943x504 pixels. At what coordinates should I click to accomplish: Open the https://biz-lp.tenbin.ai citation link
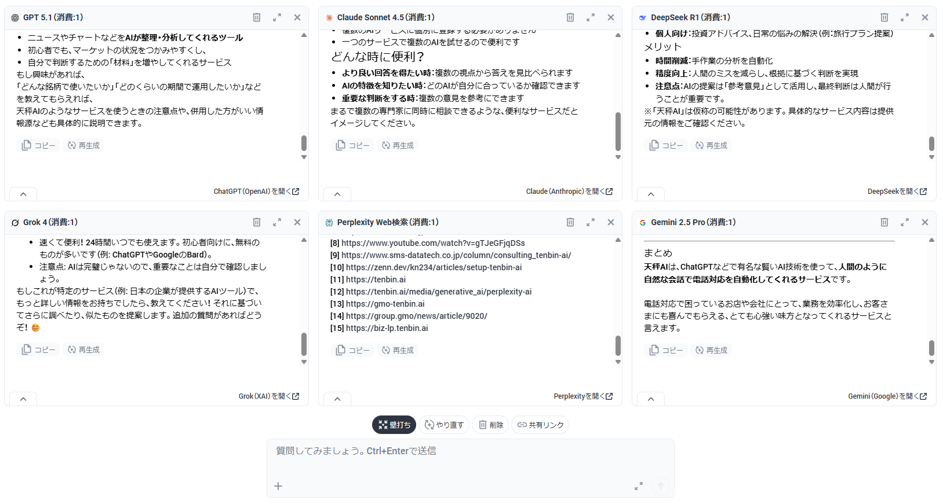click(387, 328)
